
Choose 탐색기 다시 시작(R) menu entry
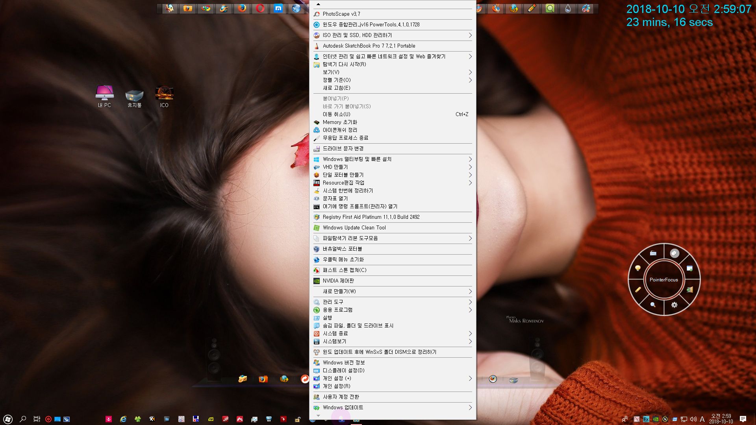(393, 64)
